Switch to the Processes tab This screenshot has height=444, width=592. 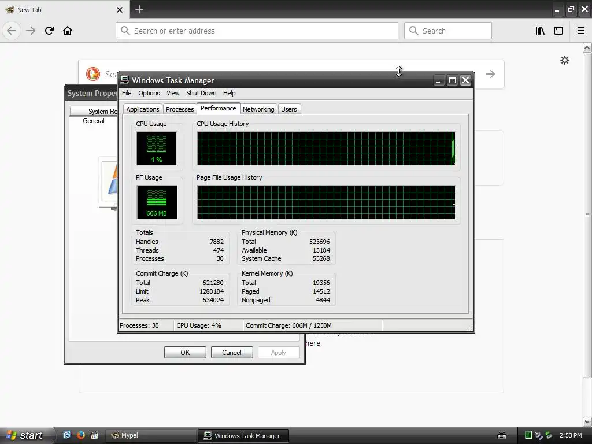click(180, 109)
